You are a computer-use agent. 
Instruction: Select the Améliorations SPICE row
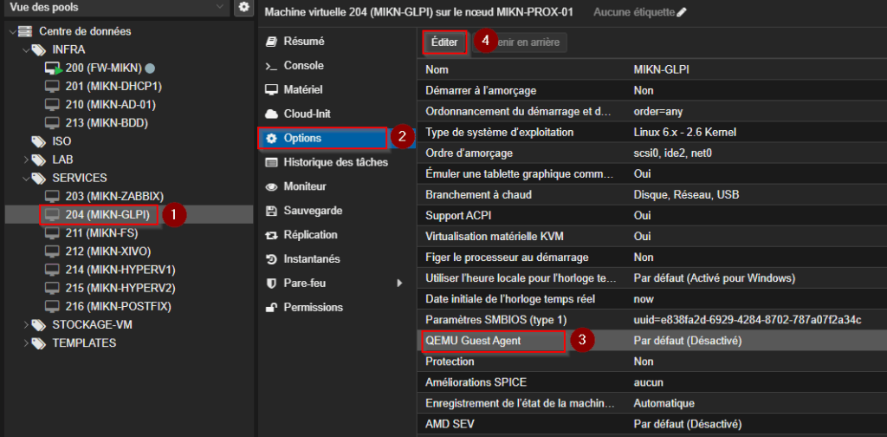pyautogui.click(x=652, y=382)
